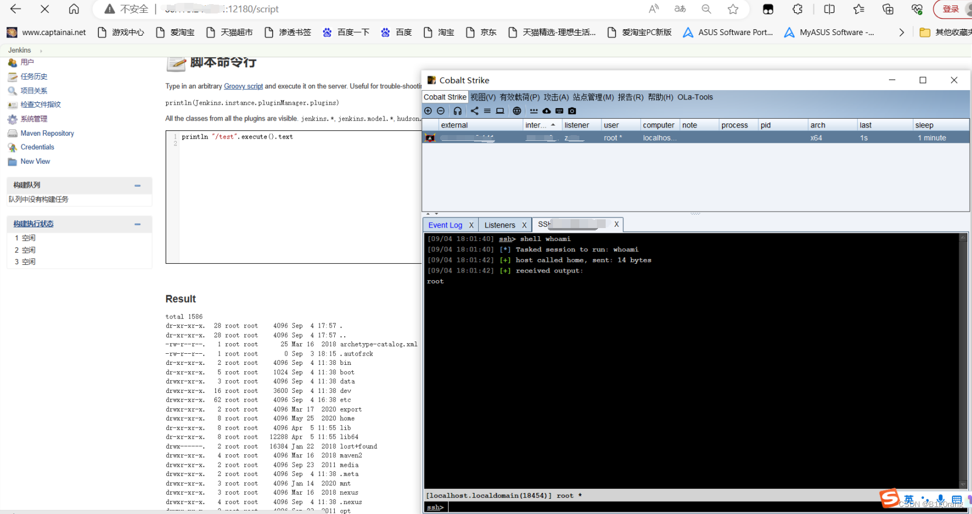This screenshot has width=972, height=514.
Task: Click Sogou input method icon
Action: (x=889, y=498)
